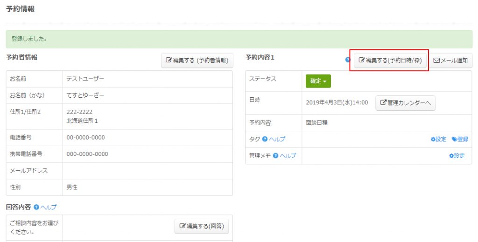The width and height of the screenshot is (478, 242).
Task: Click the reservation date 2019年4月3日(水)14:00
Action: pyautogui.click(x=337, y=103)
